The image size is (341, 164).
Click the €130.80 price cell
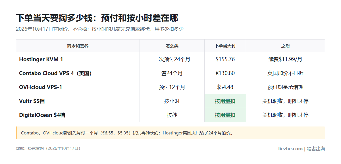click(x=225, y=73)
